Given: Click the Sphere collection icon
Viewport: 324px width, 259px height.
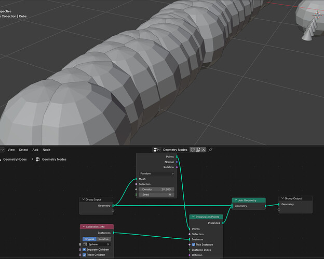Looking at the screenshot, I should coord(85,244).
